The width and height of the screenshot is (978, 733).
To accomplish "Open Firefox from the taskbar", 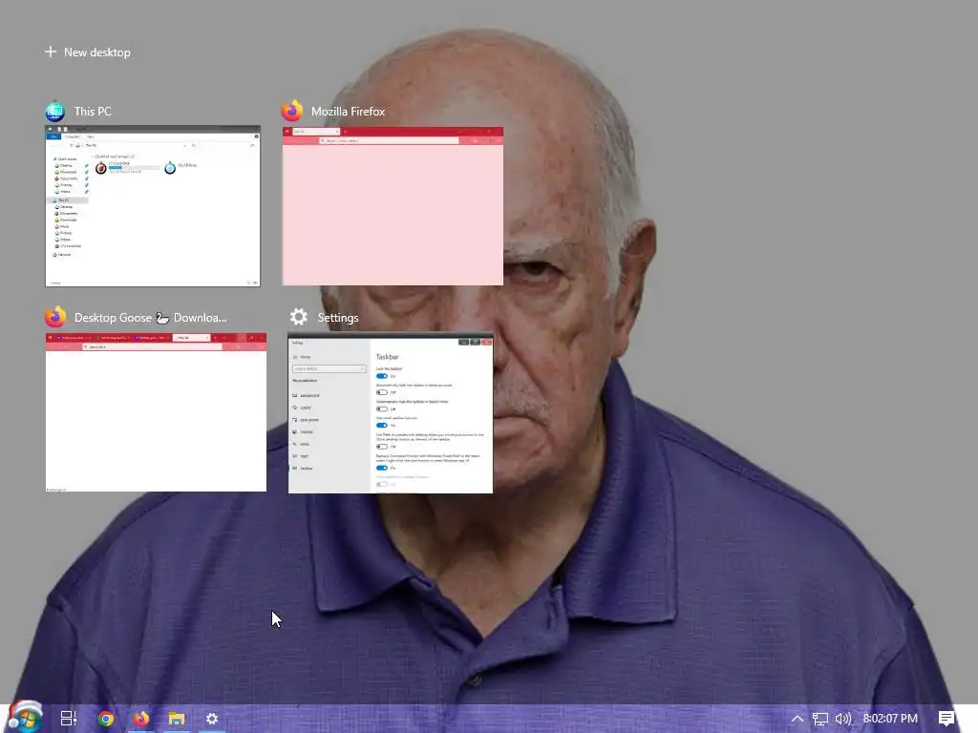I will tap(141, 719).
